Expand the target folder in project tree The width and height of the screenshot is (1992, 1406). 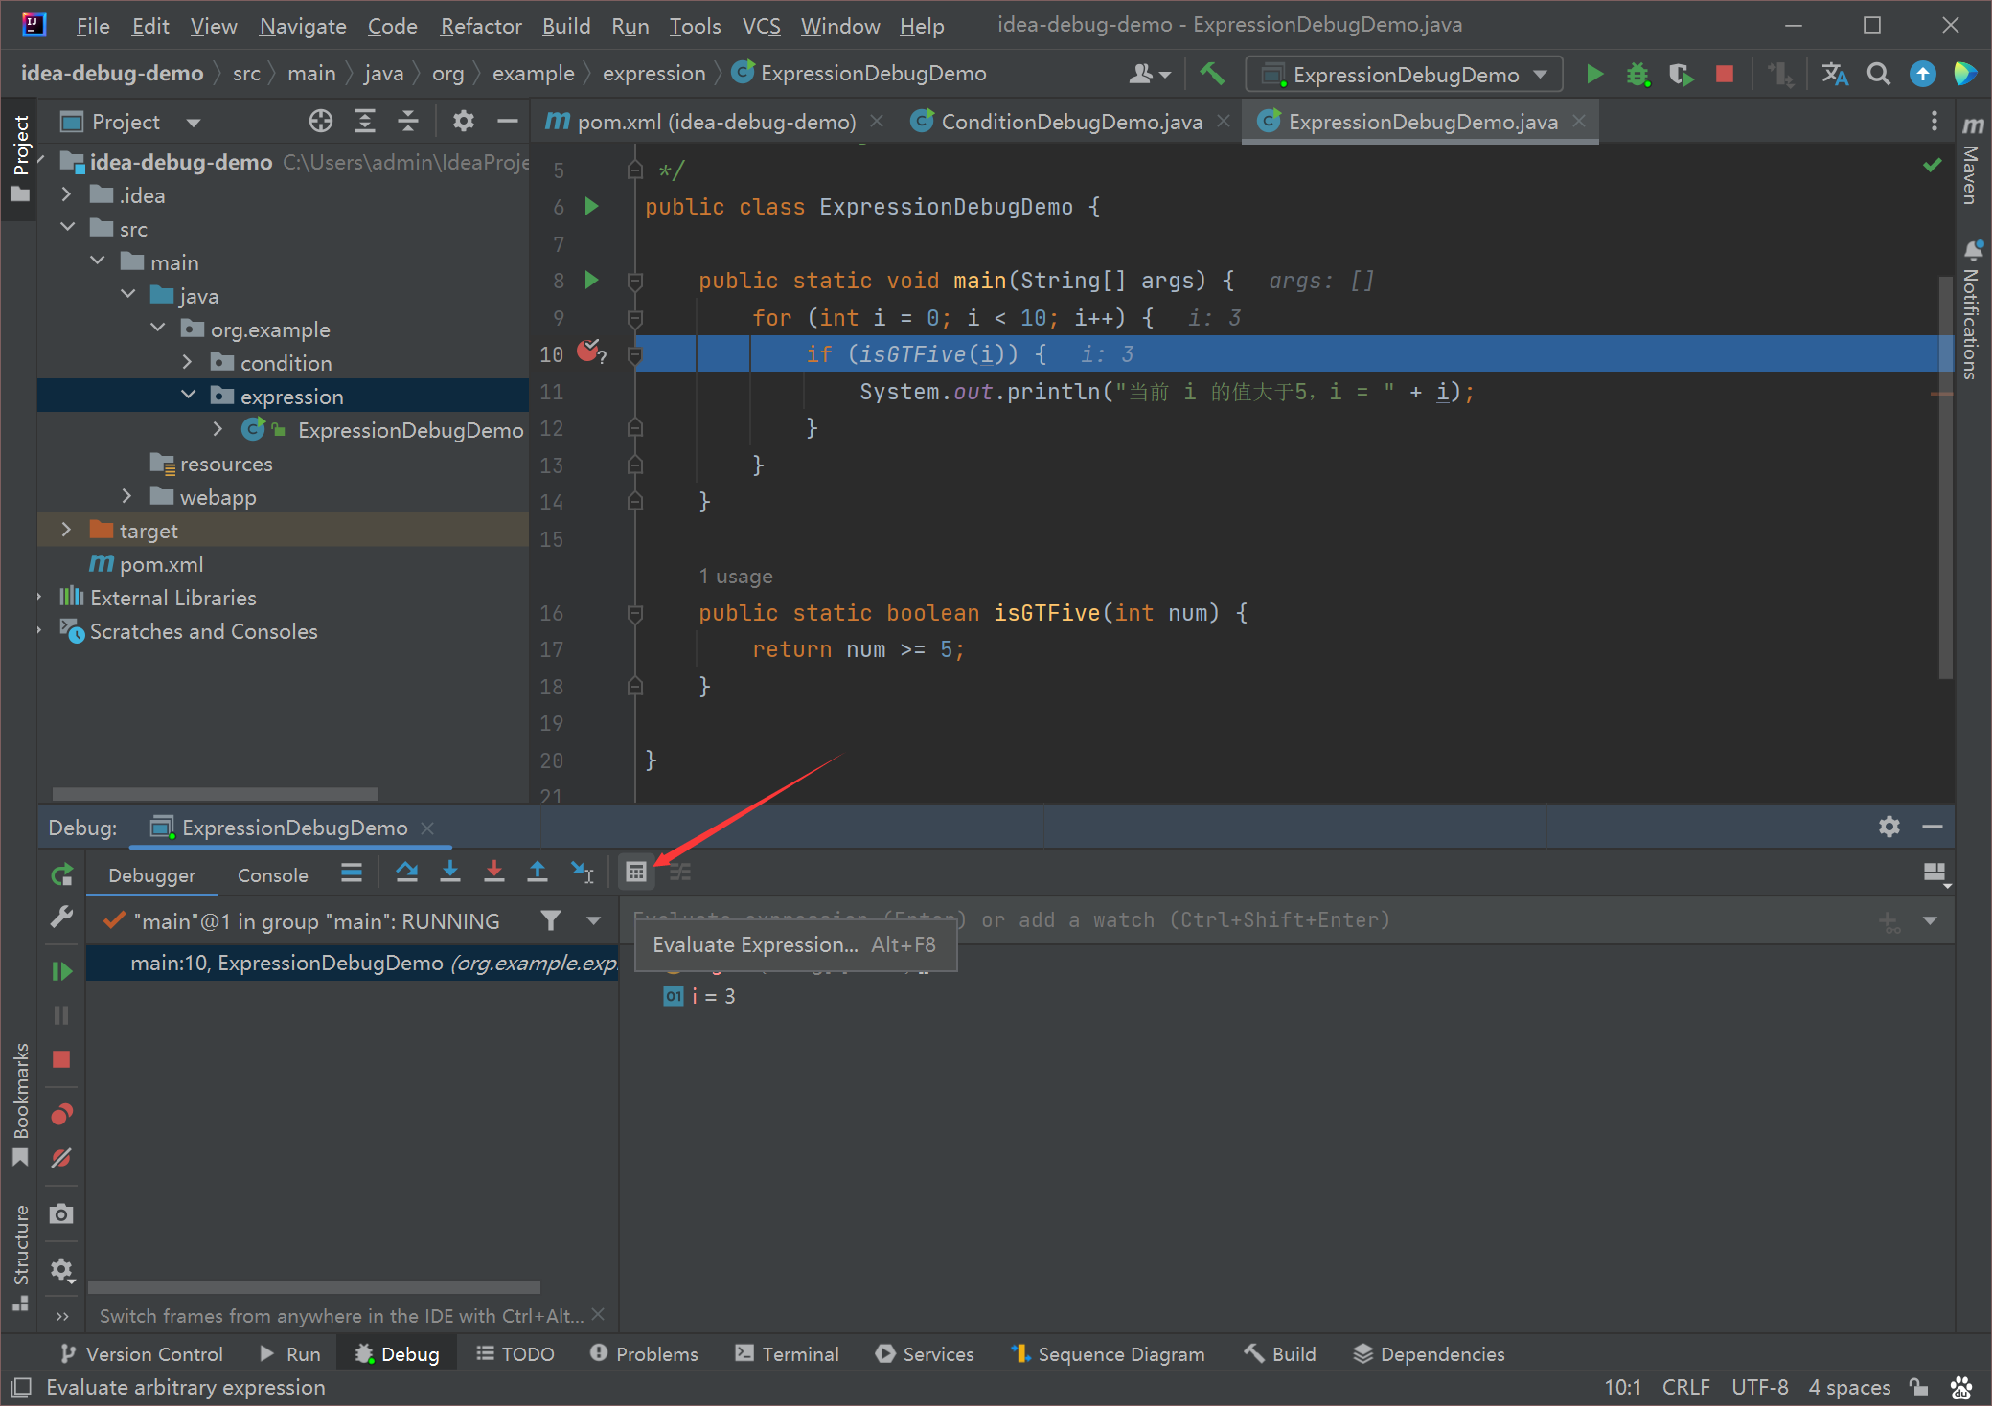[x=66, y=530]
